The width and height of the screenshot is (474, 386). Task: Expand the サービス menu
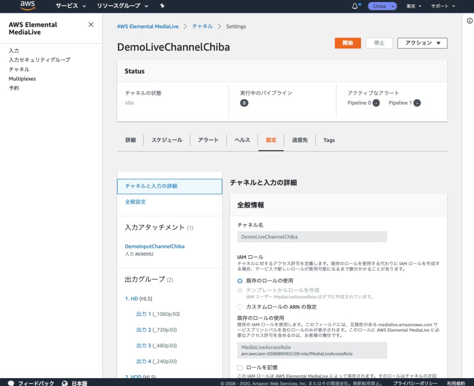click(x=71, y=6)
